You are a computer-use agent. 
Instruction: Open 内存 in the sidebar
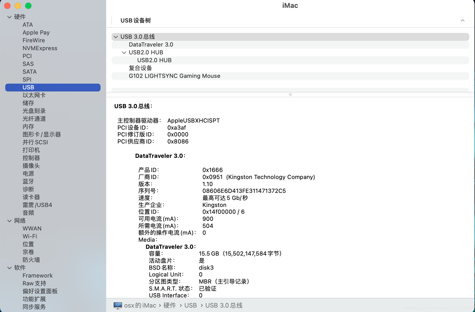[x=28, y=127]
